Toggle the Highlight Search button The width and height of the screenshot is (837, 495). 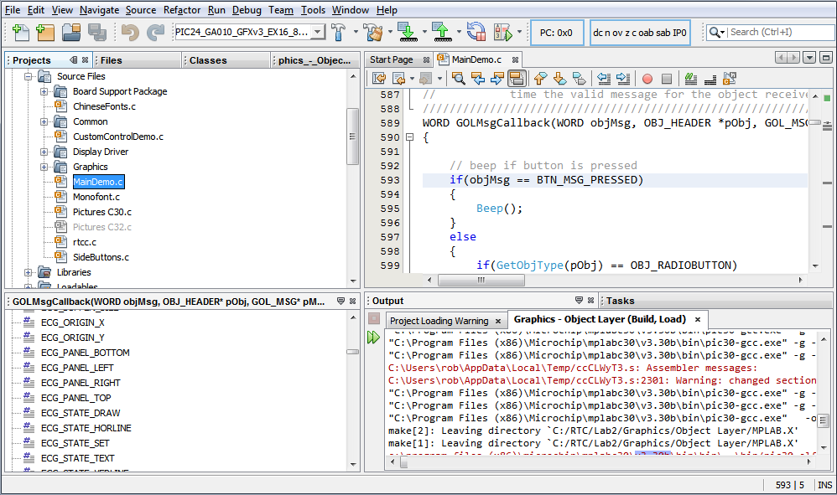coord(517,79)
